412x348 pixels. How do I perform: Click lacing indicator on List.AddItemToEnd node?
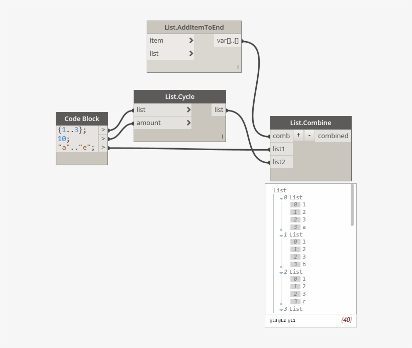click(238, 67)
